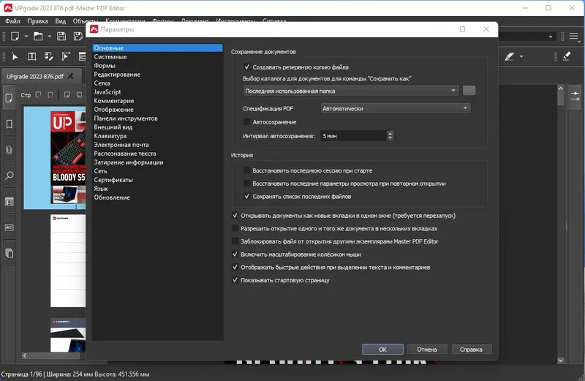Enable the Автосохранение checkbox
This screenshot has width=585, height=381.
click(246, 122)
